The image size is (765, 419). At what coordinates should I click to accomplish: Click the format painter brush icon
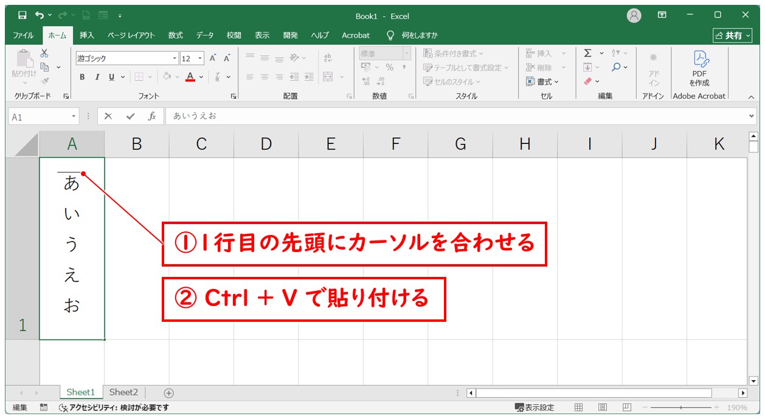click(x=44, y=80)
